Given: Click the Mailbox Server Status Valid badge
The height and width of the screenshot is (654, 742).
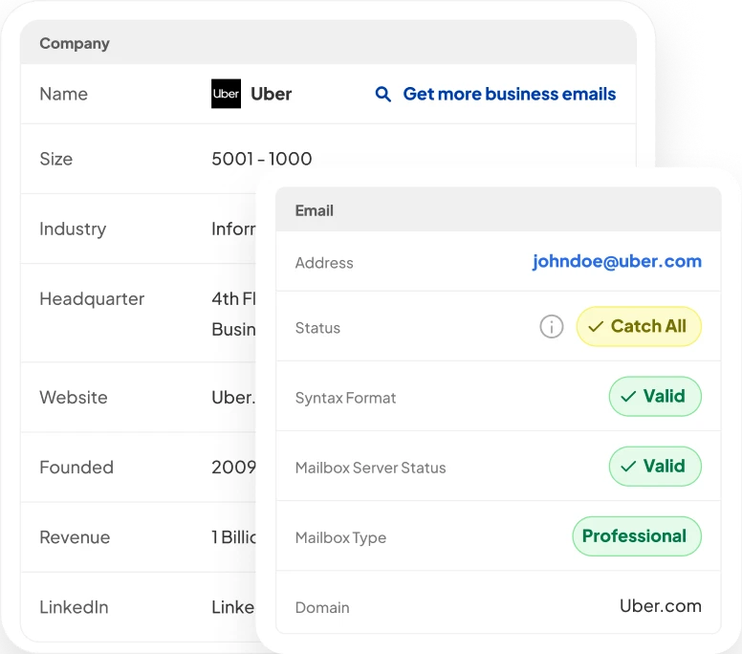Looking at the screenshot, I should click(655, 467).
